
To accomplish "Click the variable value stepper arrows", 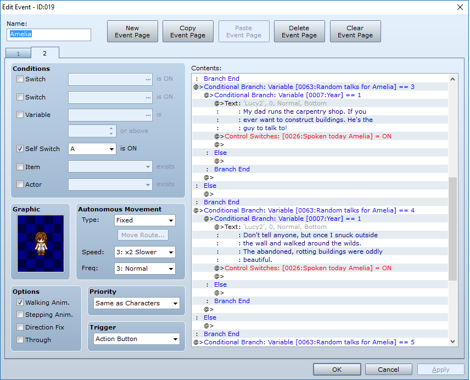I will tap(111, 131).
